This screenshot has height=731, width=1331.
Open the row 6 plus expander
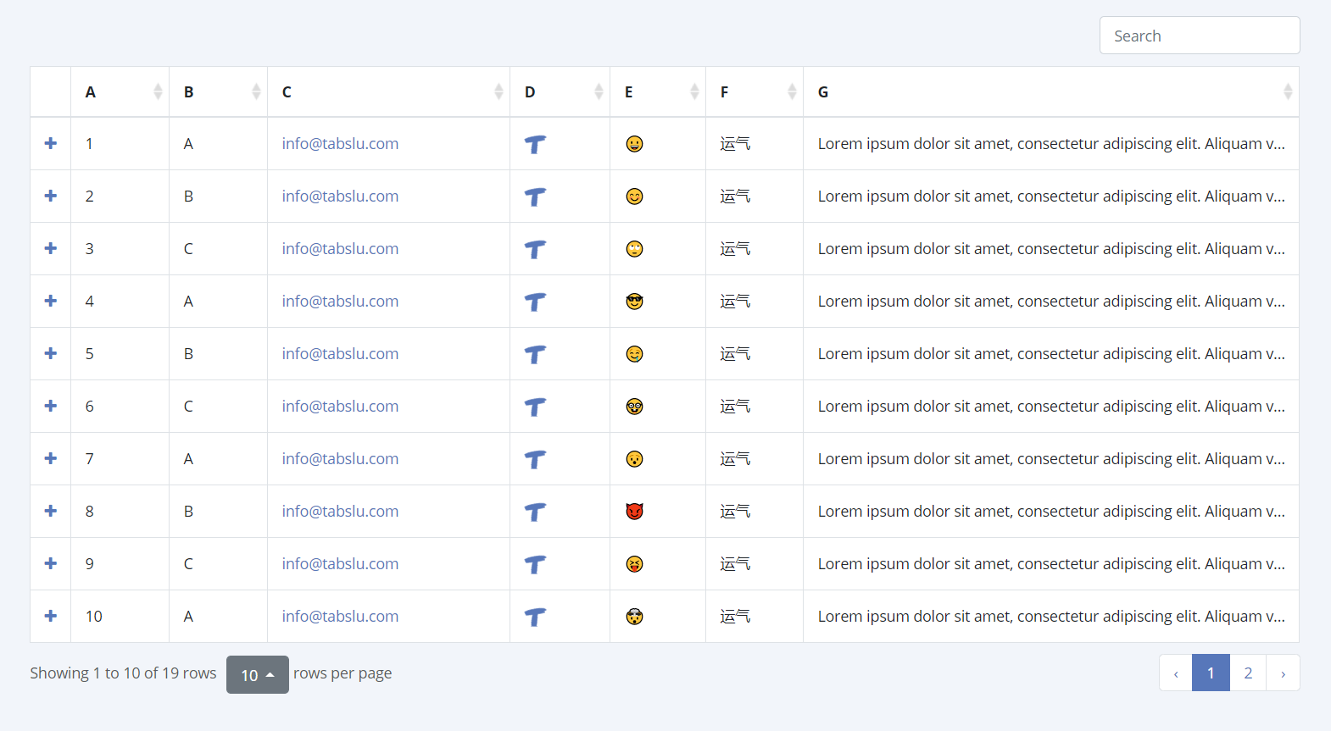click(x=51, y=406)
